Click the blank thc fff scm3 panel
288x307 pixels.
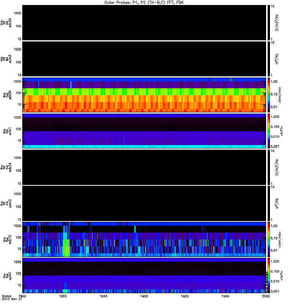pos(144,203)
